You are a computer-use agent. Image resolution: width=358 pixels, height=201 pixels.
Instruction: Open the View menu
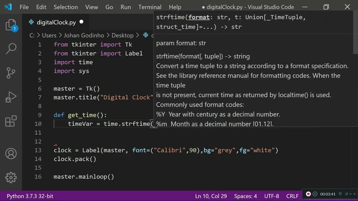pyautogui.click(x=92, y=7)
